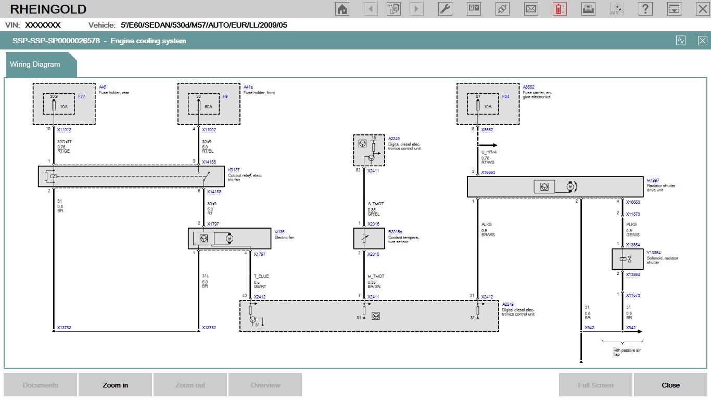Click the radiator shutter solenoid symbol
Screen dimensions: 711x400
pos(627,259)
